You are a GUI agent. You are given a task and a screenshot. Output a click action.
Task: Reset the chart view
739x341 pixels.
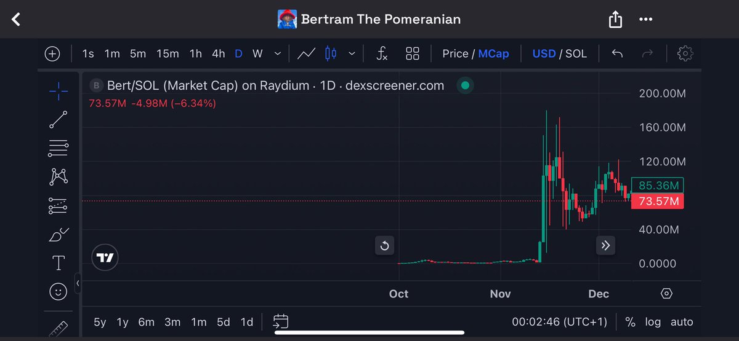coord(385,246)
